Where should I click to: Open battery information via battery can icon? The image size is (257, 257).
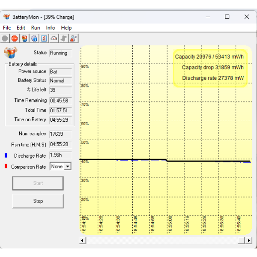coord(24,39)
